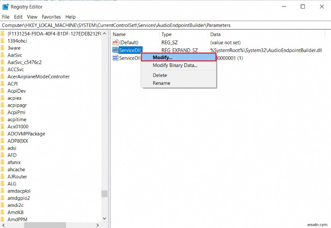The height and width of the screenshot is (228, 331).
Task: Click the folder icon beside ACPI
Action: 2,84
